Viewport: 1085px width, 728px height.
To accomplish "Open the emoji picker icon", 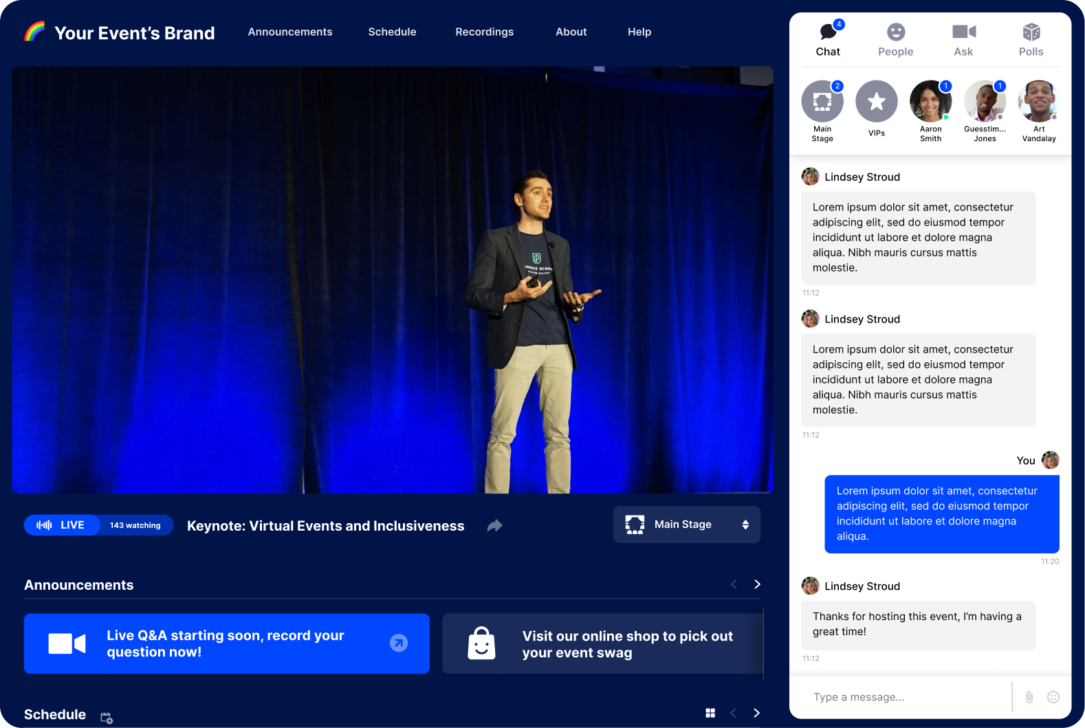I will (x=1053, y=697).
